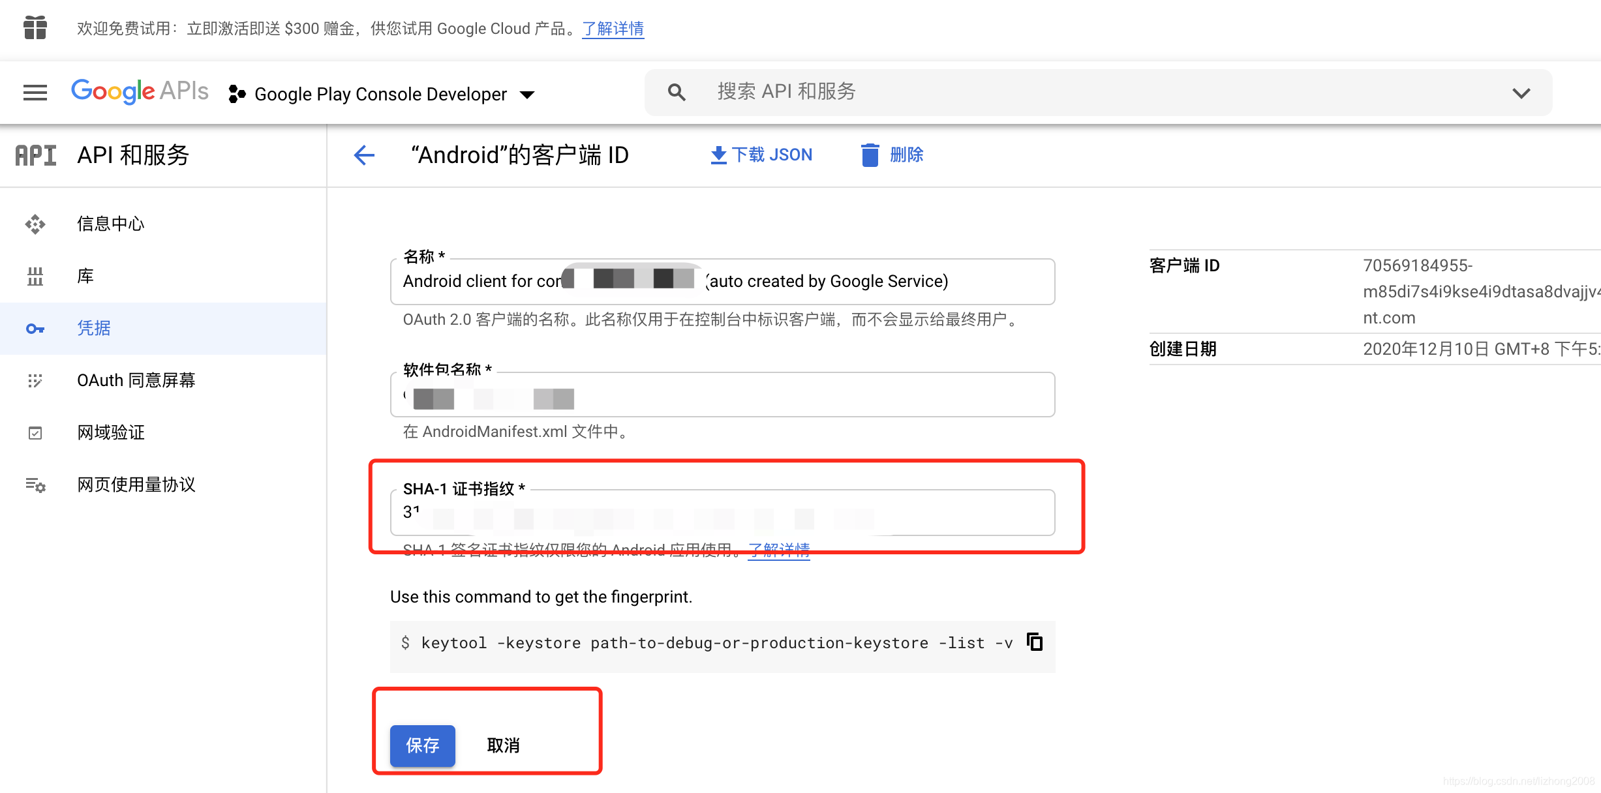This screenshot has height=793, width=1601.
Task: Click the blue 保存 save button
Action: point(422,745)
